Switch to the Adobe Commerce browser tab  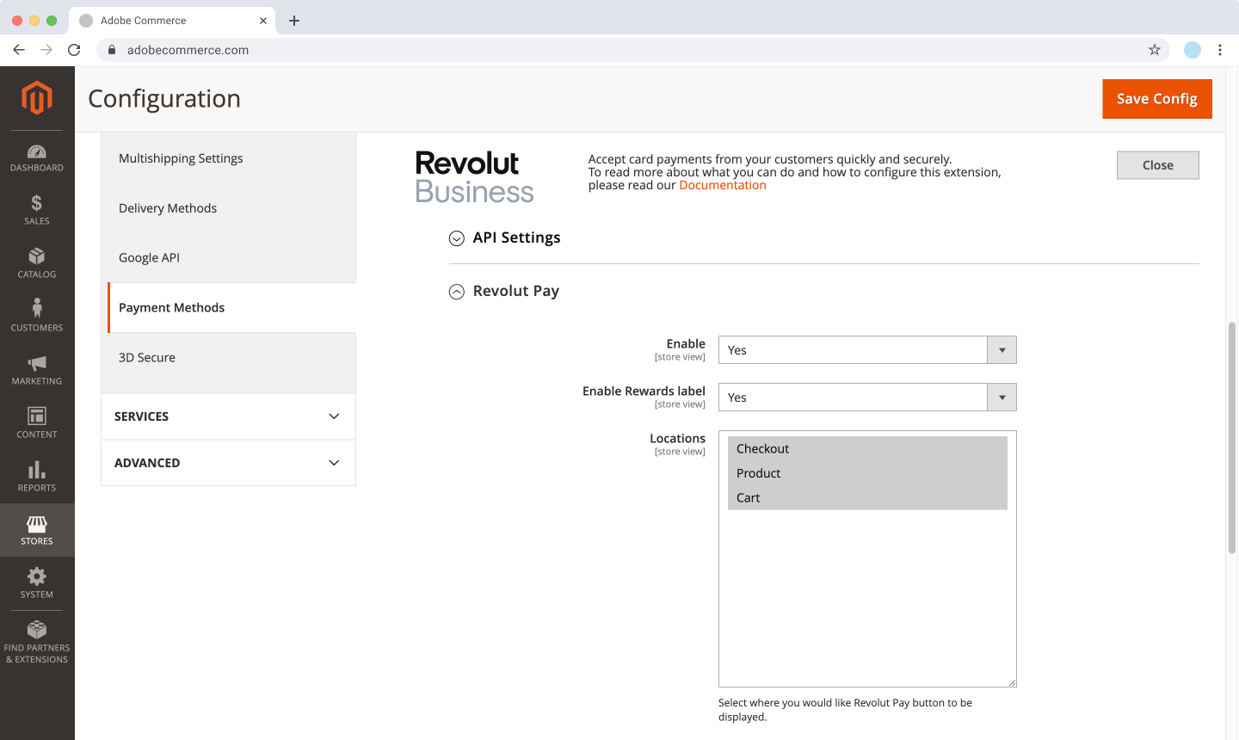point(172,21)
